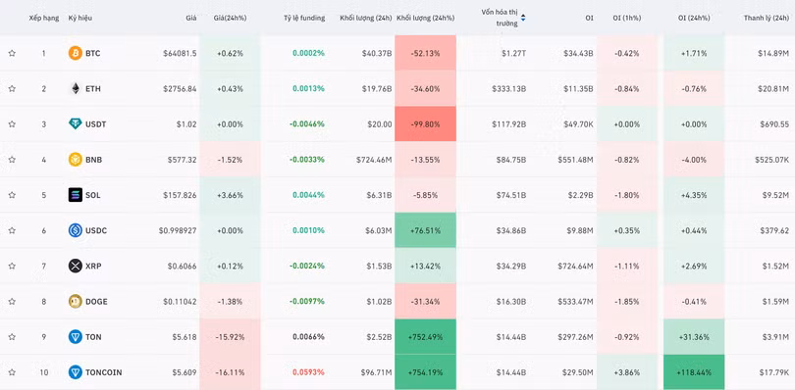The image size is (795, 390).
Task: Click the +118.44% OI change cell
Action: coord(694,372)
